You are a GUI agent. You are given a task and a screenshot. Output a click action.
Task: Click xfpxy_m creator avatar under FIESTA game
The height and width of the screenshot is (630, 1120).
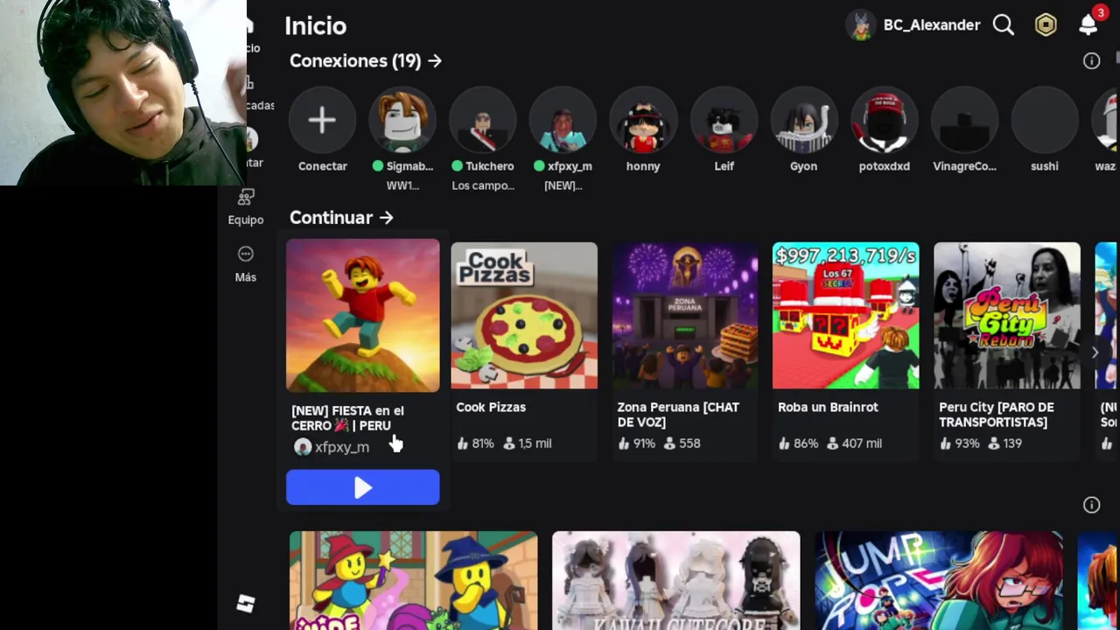click(x=303, y=447)
